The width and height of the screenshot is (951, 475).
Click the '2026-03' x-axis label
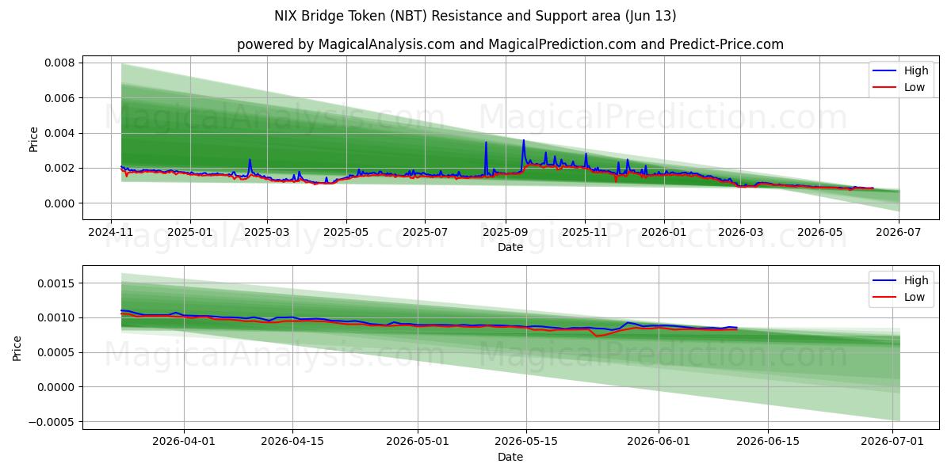[x=740, y=233]
